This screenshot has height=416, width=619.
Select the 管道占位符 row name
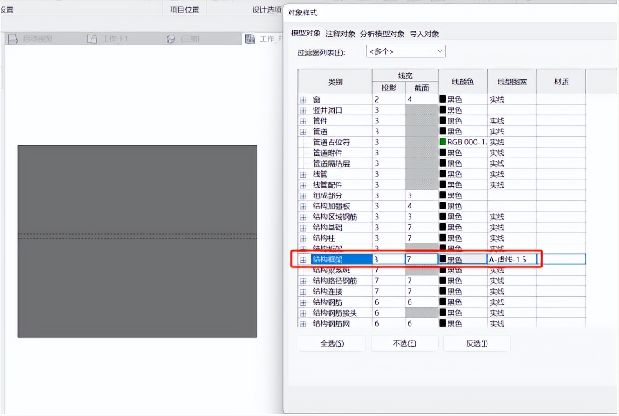pos(331,142)
